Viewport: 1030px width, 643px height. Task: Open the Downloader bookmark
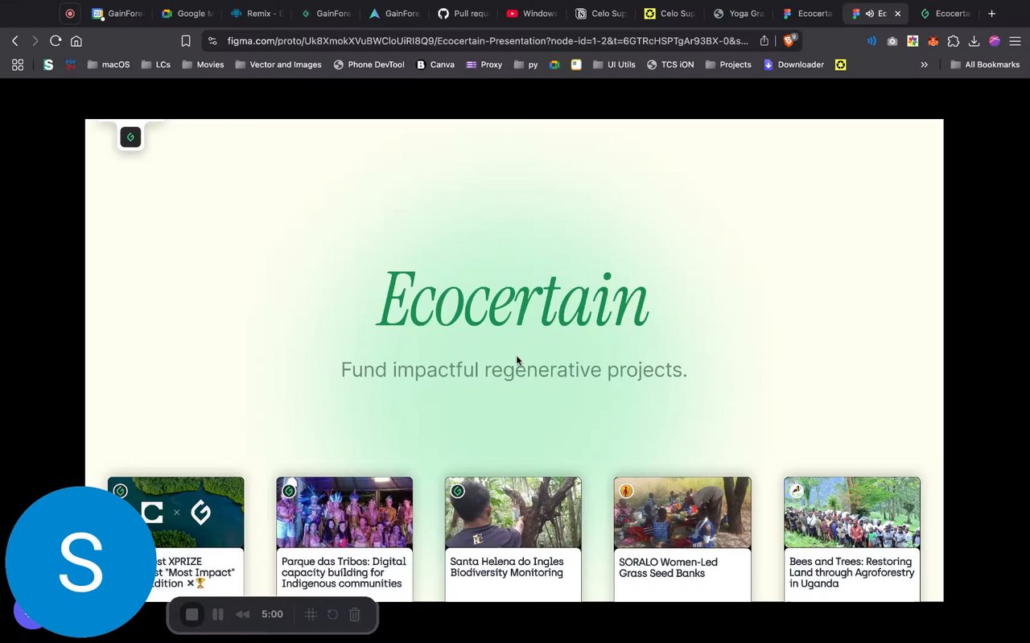793,64
